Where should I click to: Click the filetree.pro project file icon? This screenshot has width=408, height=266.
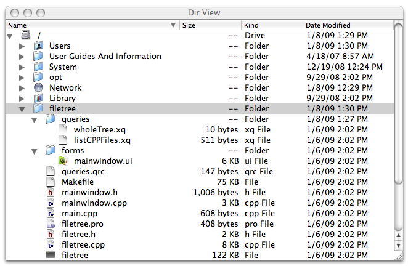point(51,224)
